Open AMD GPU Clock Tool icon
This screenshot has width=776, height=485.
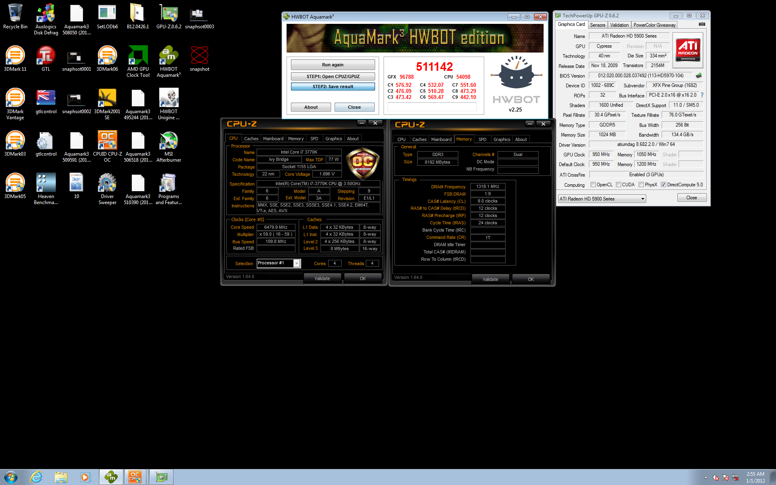(x=138, y=61)
